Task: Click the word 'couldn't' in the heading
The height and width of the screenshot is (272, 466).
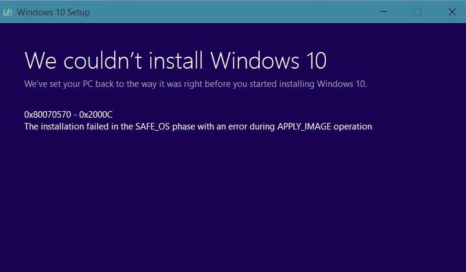Action: [103, 61]
